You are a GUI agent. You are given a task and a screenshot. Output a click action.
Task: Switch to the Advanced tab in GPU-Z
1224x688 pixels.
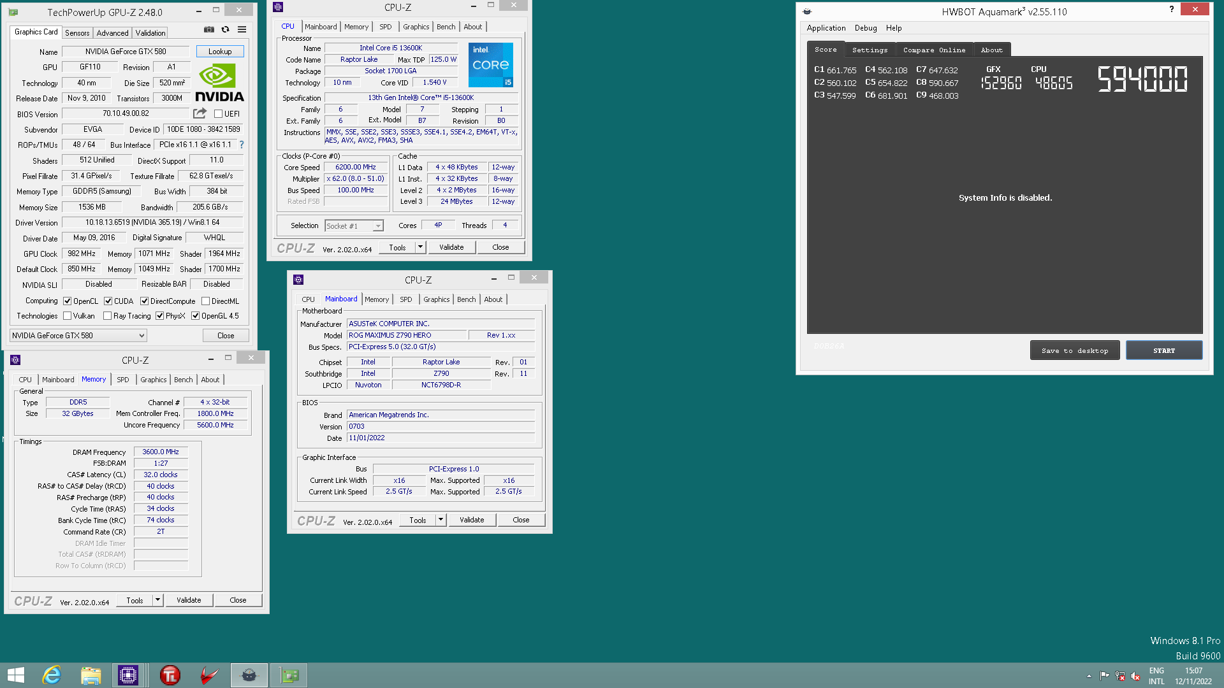tap(113, 33)
